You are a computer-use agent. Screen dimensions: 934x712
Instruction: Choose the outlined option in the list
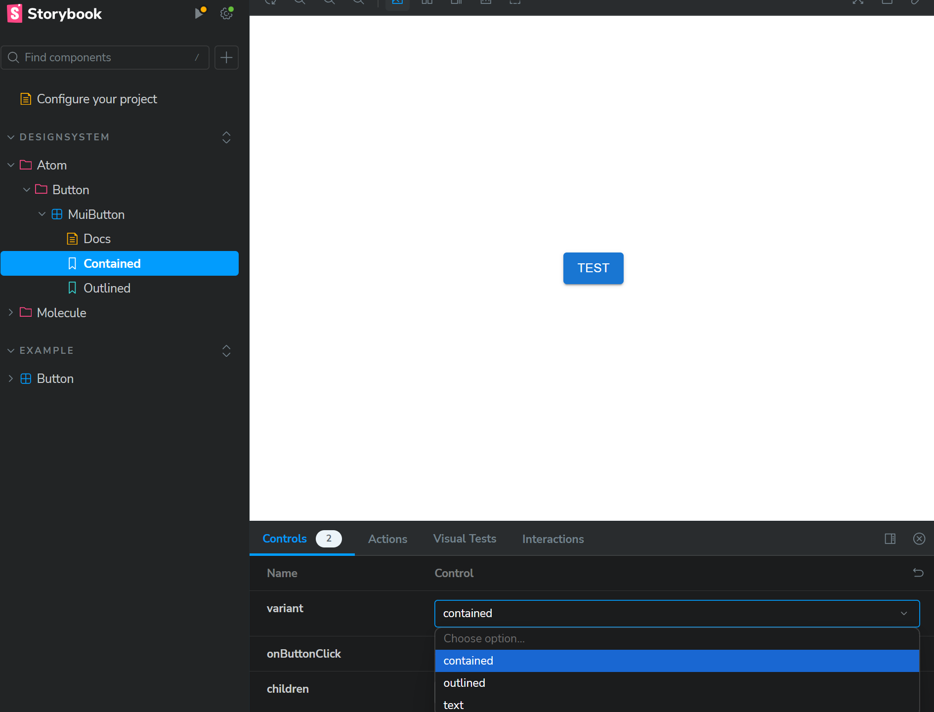point(677,683)
